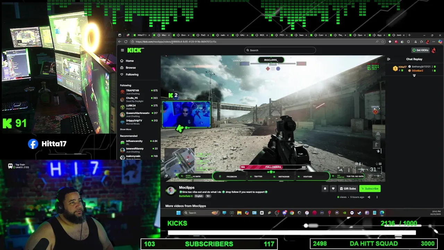Open influencercity recommended channel

(x=139, y=142)
